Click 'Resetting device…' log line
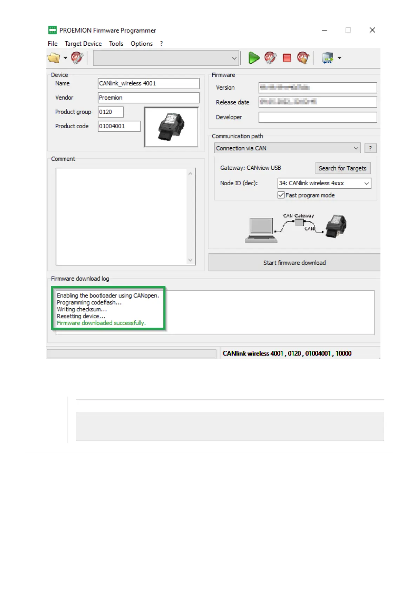The width and height of the screenshot is (418, 592). click(81, 316)
